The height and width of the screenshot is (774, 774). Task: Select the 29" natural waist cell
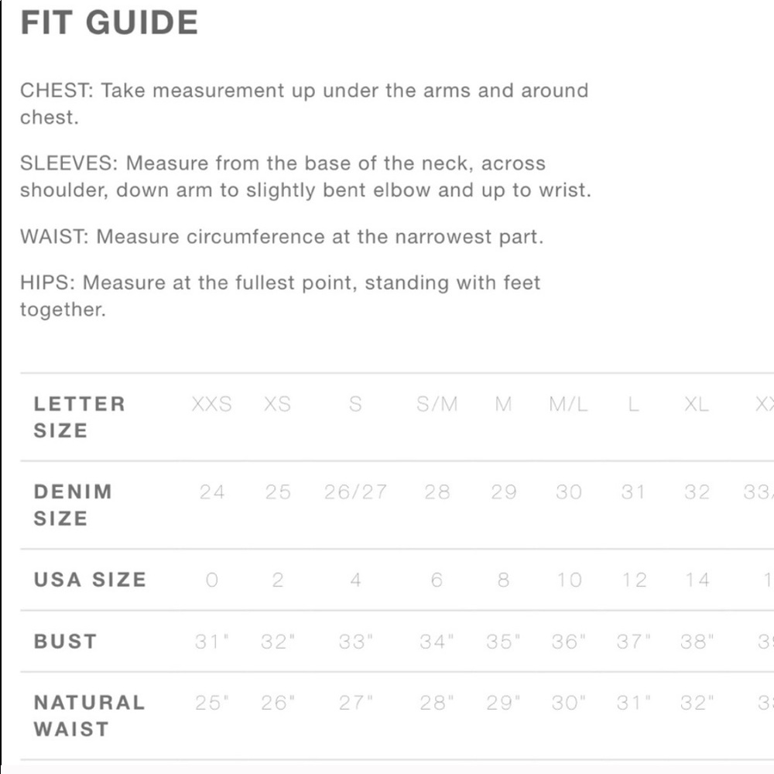pyautogui.click(x=503, y=703)
